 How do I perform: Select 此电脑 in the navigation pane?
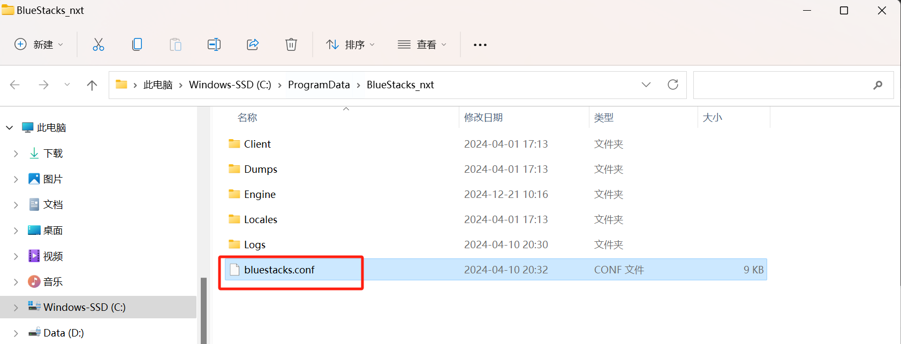51,127
